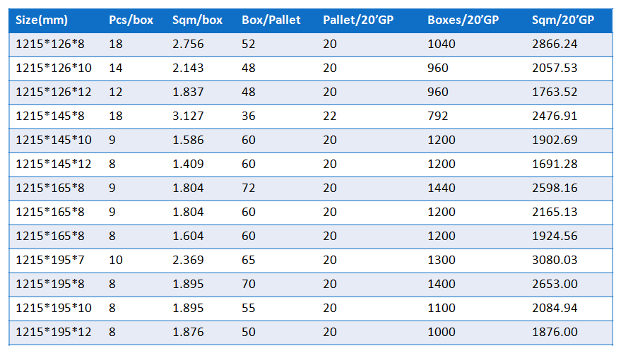Click the 1440 boxes cell

441,188
